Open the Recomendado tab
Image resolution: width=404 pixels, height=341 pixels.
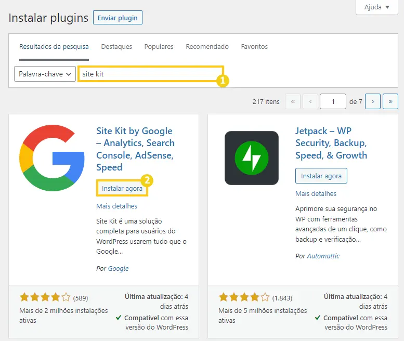point(207,47)
